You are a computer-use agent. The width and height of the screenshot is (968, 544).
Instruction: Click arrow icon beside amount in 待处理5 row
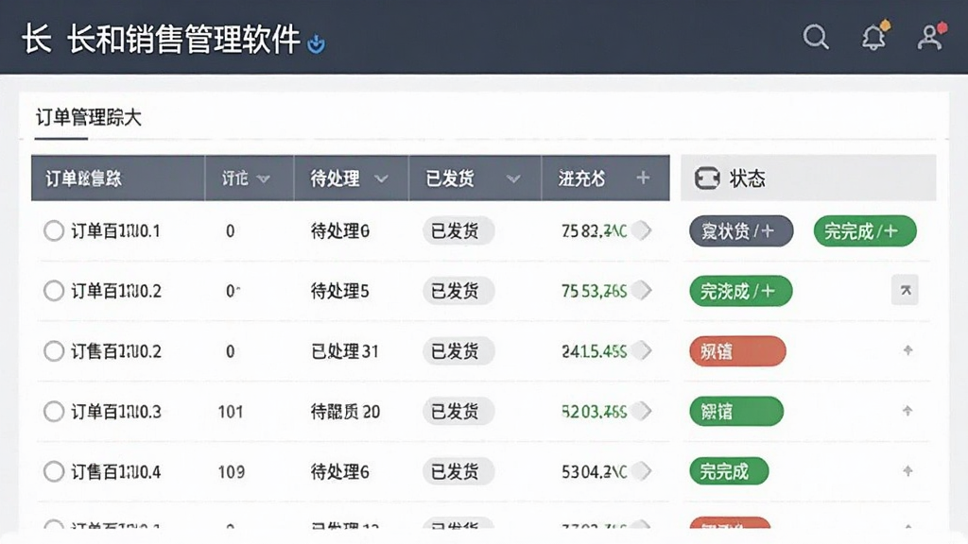pyautogui.click(x=643, y=291)
